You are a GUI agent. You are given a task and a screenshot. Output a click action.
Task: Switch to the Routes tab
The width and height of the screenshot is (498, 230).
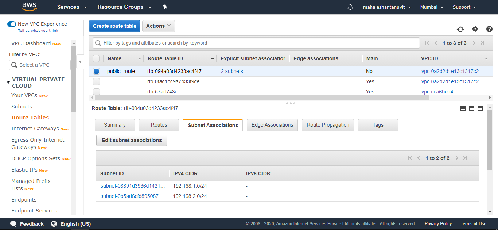[159, 125]
